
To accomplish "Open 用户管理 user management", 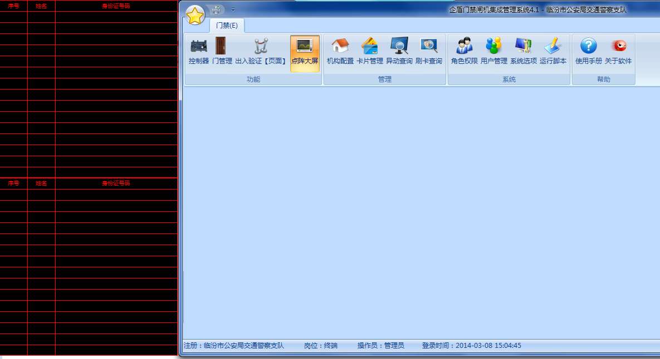I will 493,52.
